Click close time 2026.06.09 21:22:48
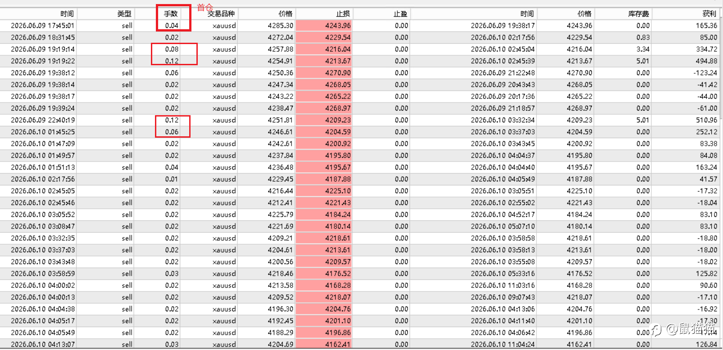 coord(503,73)
